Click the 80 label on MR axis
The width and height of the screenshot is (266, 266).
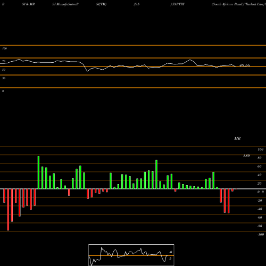[x=260, y=158]
